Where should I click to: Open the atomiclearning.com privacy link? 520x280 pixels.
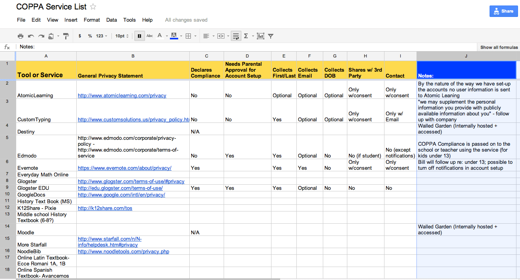(x=122, y=95)
